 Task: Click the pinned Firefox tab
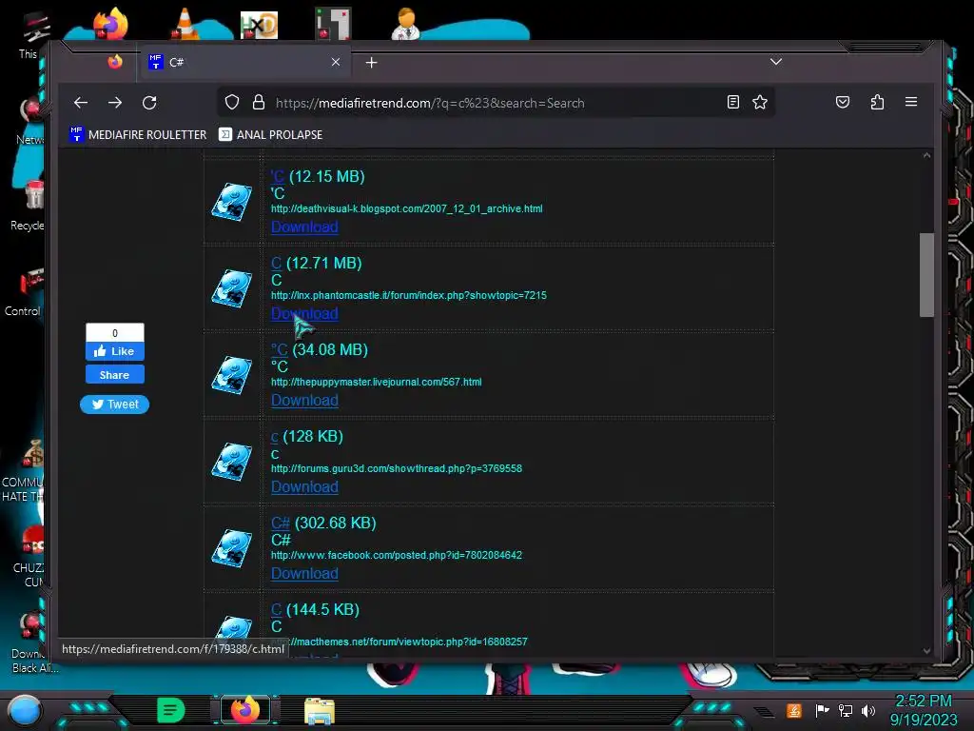point(115,62)
